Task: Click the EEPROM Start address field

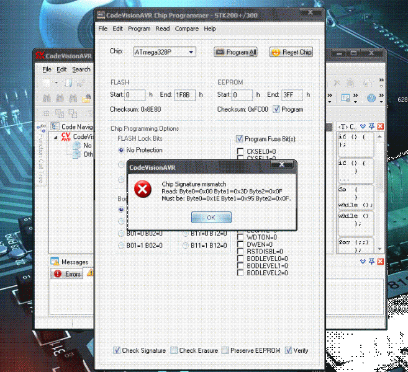Action: [x=242, y=95]
